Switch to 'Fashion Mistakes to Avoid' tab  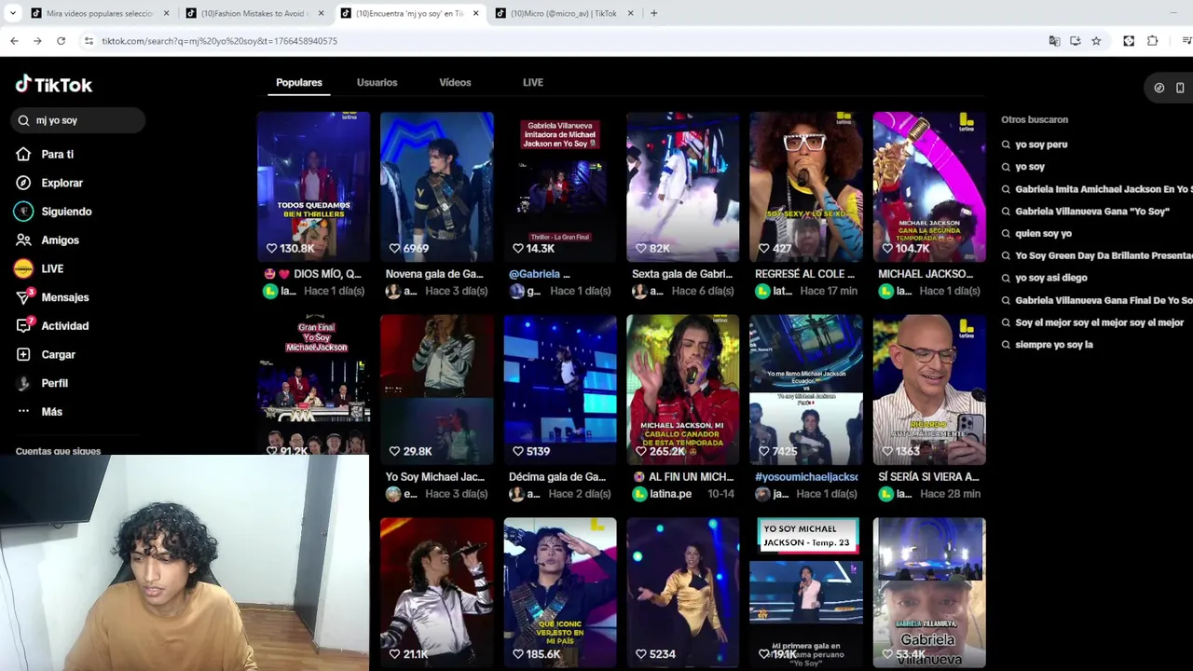point(254,13)
